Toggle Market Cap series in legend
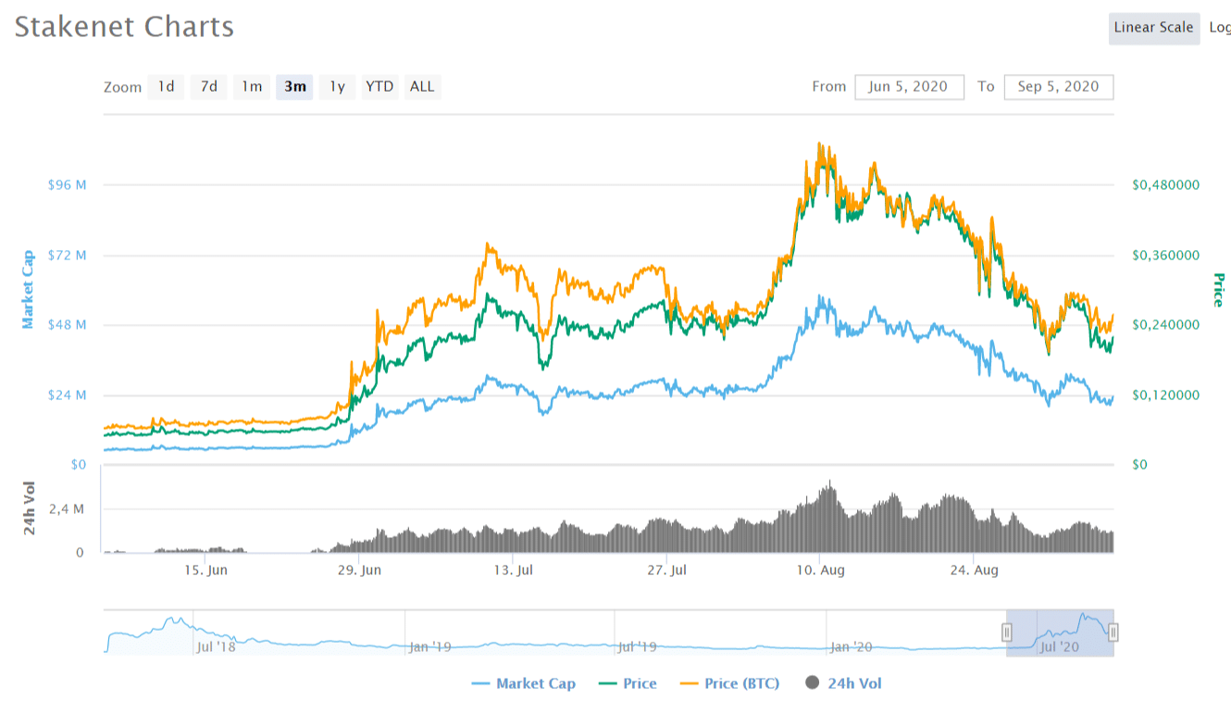This screenshot has height=701, width=1231. pos(523,683)
